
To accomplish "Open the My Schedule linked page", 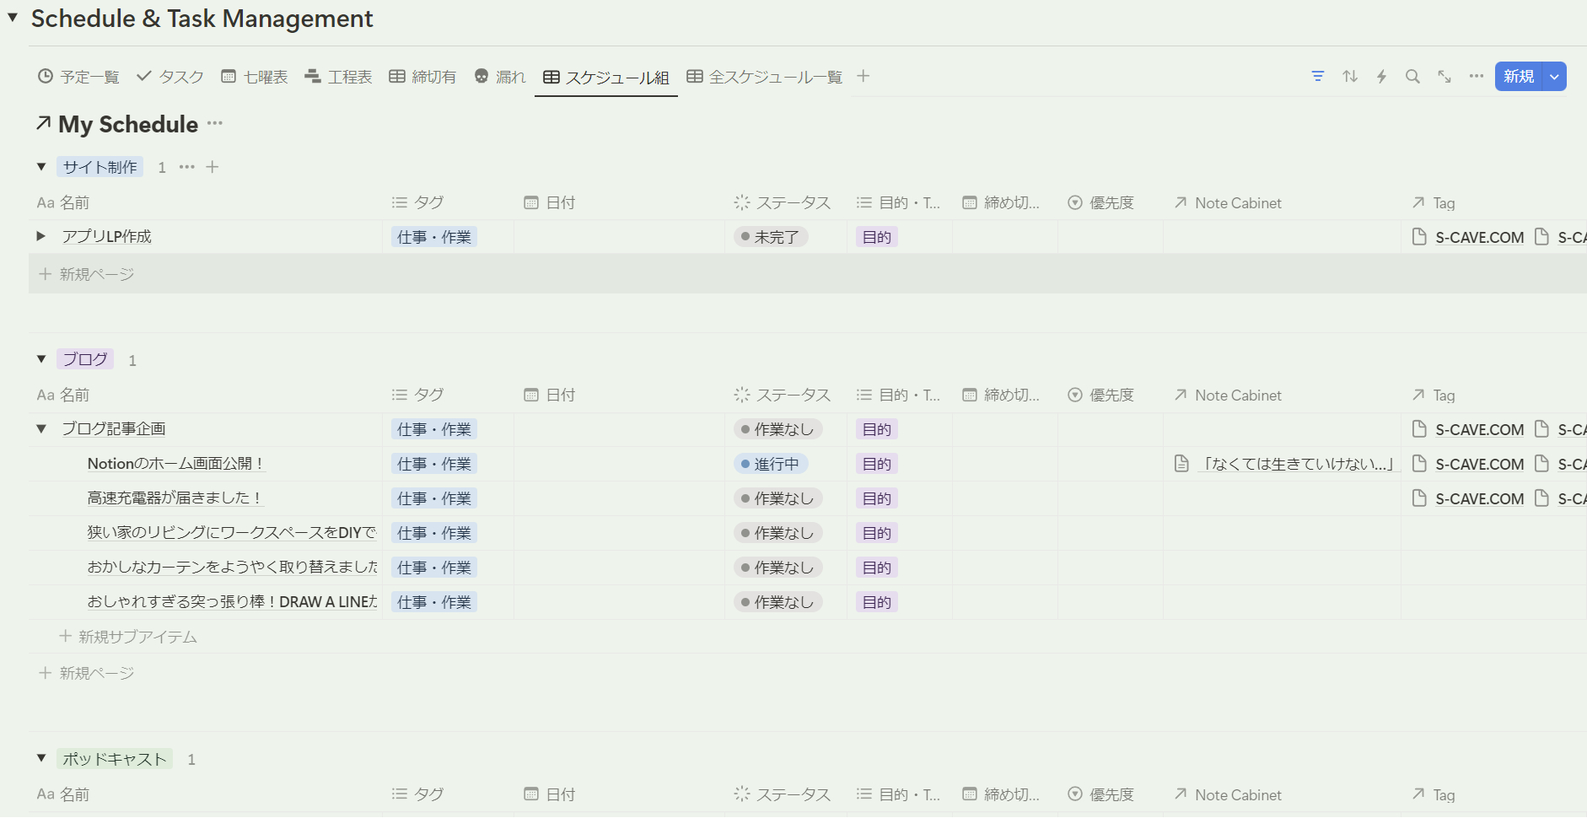I will coord(126,124).
